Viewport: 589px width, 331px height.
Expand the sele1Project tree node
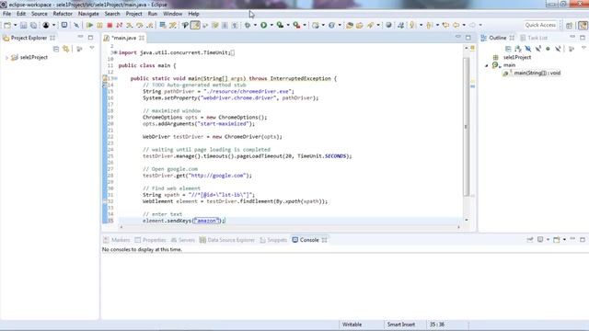[x=6, y=57]
